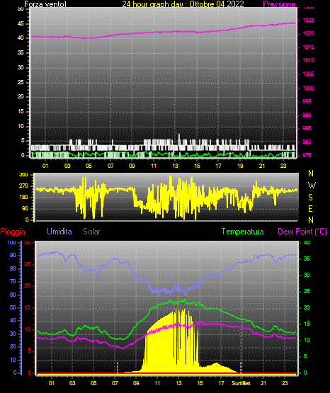Image resolution: width=330 pixels, height=393 pixels.
Task: Click the yellow 'E' compass label
Action: click(x=310, y=208)
